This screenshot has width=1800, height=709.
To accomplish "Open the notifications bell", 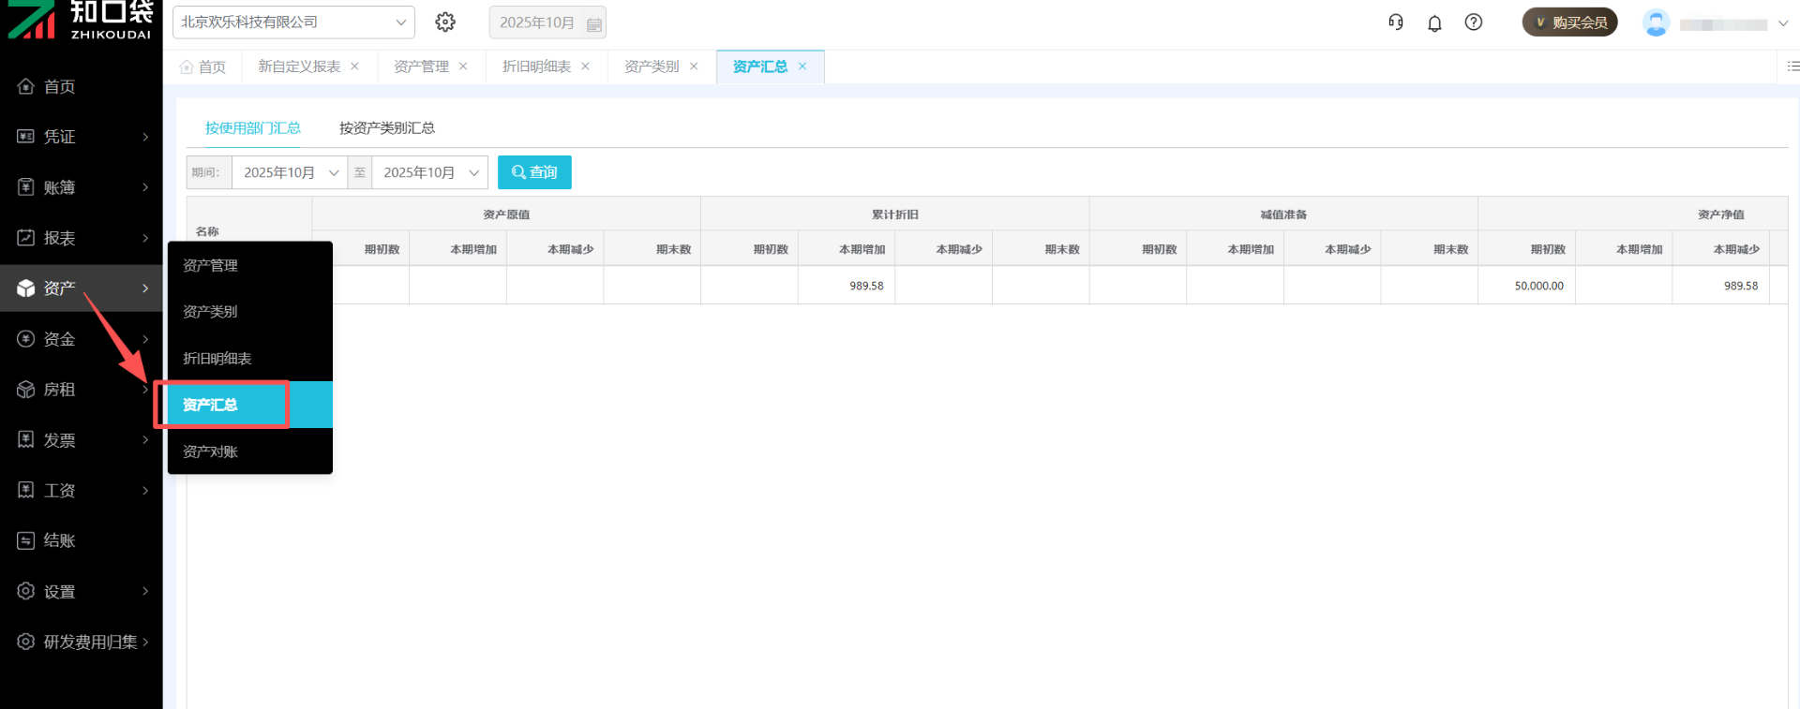I will 1434,22.
